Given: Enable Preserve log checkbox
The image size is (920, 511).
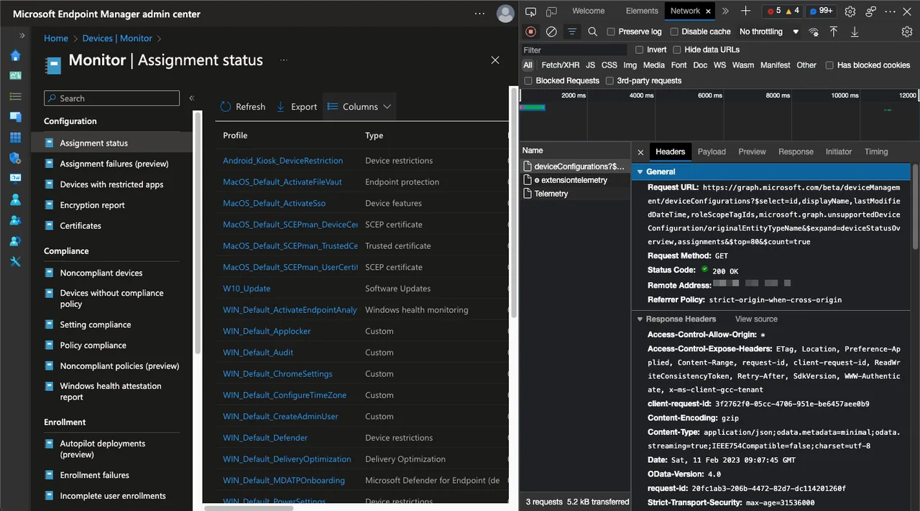Looking at the screenshot, I should tap(611, 32).
